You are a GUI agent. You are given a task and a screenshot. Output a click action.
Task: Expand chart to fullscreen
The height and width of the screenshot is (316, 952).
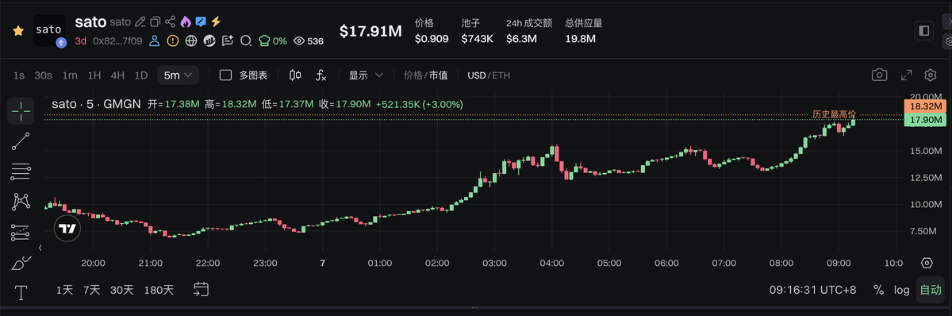click(x=906, y=75)
